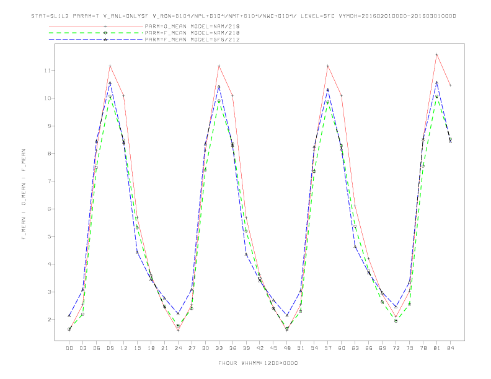Click x-axis forecast hour label 63
This screenshot has height=379, width=491.
[x=355, y=348]
